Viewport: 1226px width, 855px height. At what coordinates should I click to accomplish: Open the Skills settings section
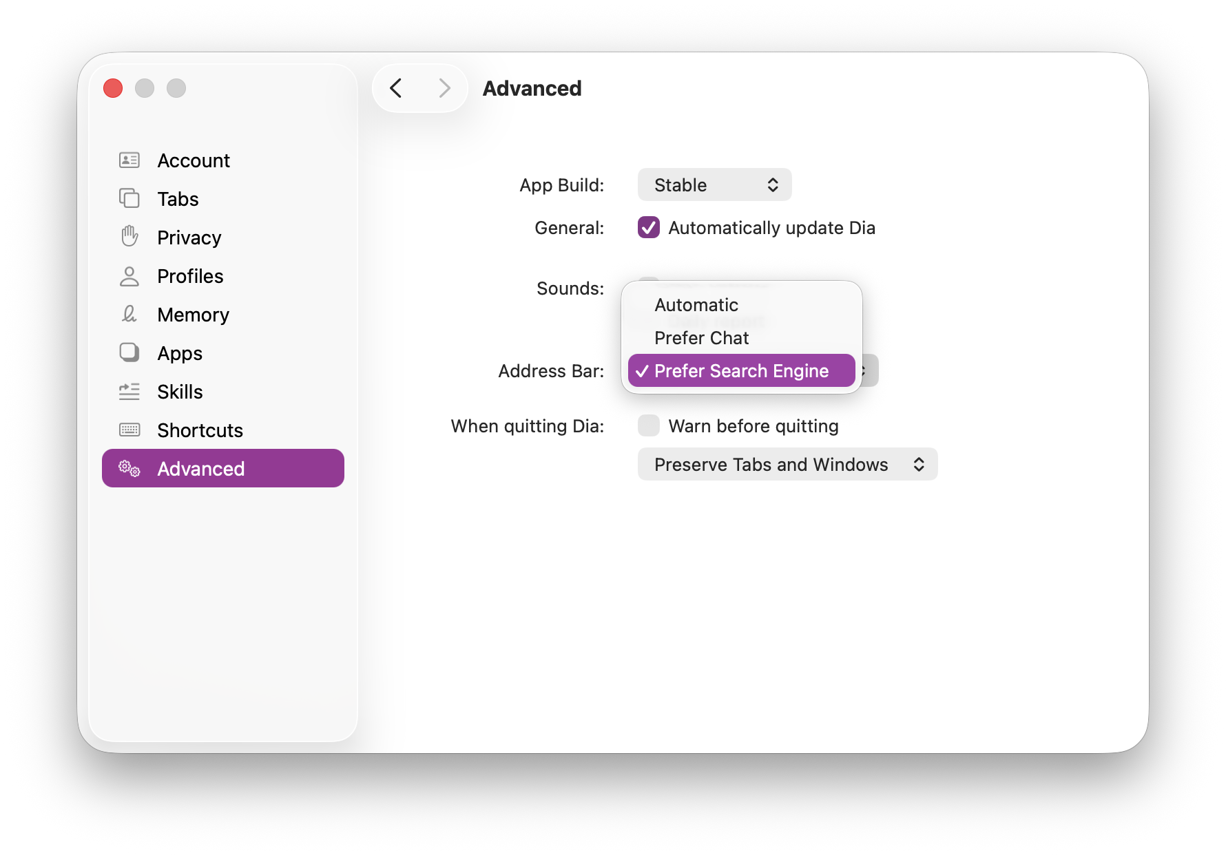223,392
